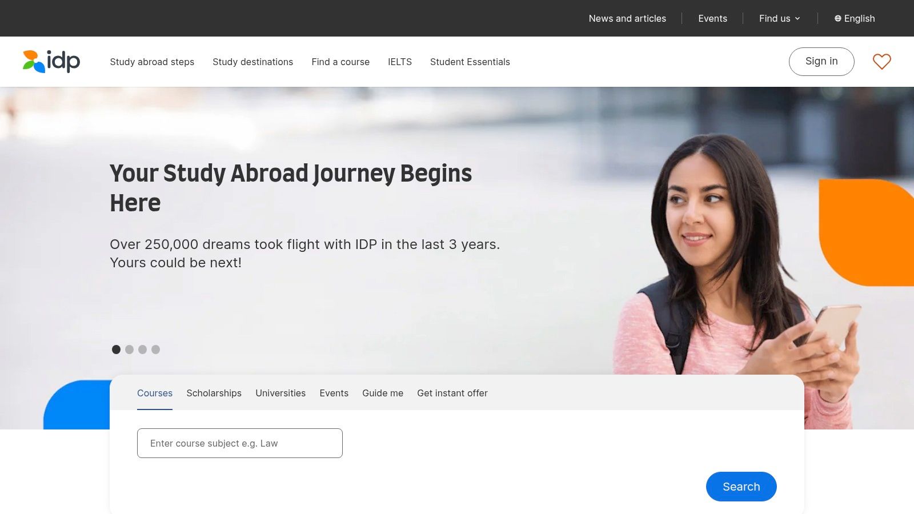Viewport: 914px width, 514px height.
Task: Switch to the third carousel slide dot
Action: click(x=142, y=350)
